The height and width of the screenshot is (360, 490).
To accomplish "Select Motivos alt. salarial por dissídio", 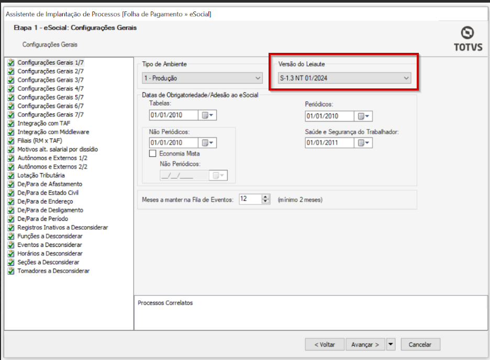I will [58, 149].
